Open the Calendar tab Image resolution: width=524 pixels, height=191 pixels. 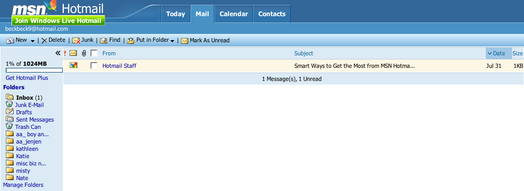(x=234, y=14)
